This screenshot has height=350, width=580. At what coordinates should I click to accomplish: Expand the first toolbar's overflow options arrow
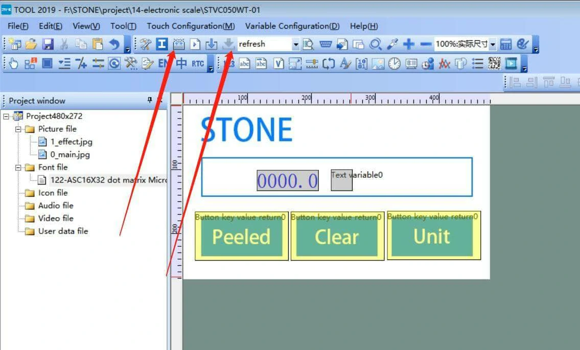[x=128, y=45]
